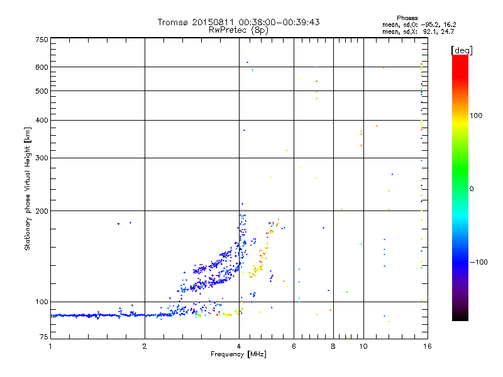Click the colorbar tick label '0'

(472, 189)
